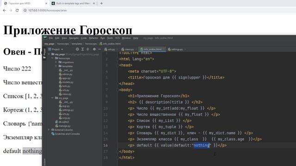Expand the migrations folder
Screen dimensions: 296x166
56,62
